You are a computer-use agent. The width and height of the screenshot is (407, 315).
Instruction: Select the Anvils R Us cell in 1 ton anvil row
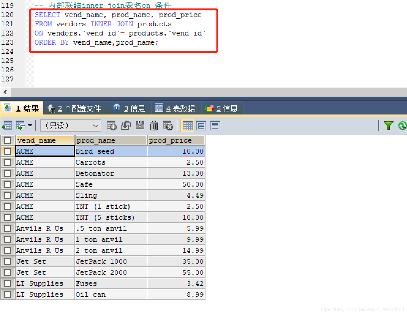tap(45, 239)
